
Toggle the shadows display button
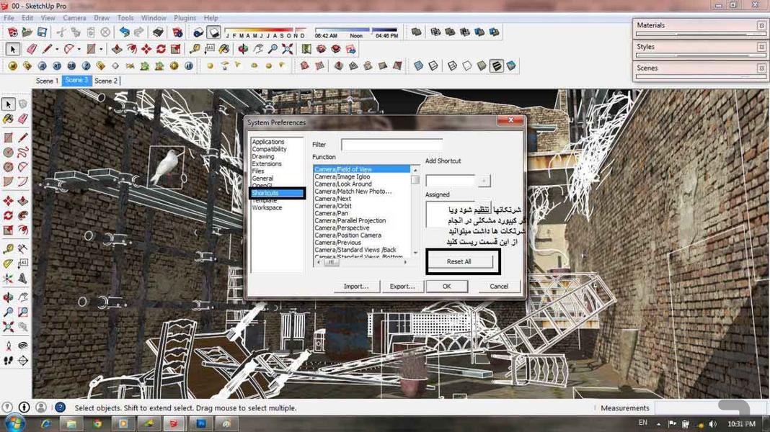214,32
